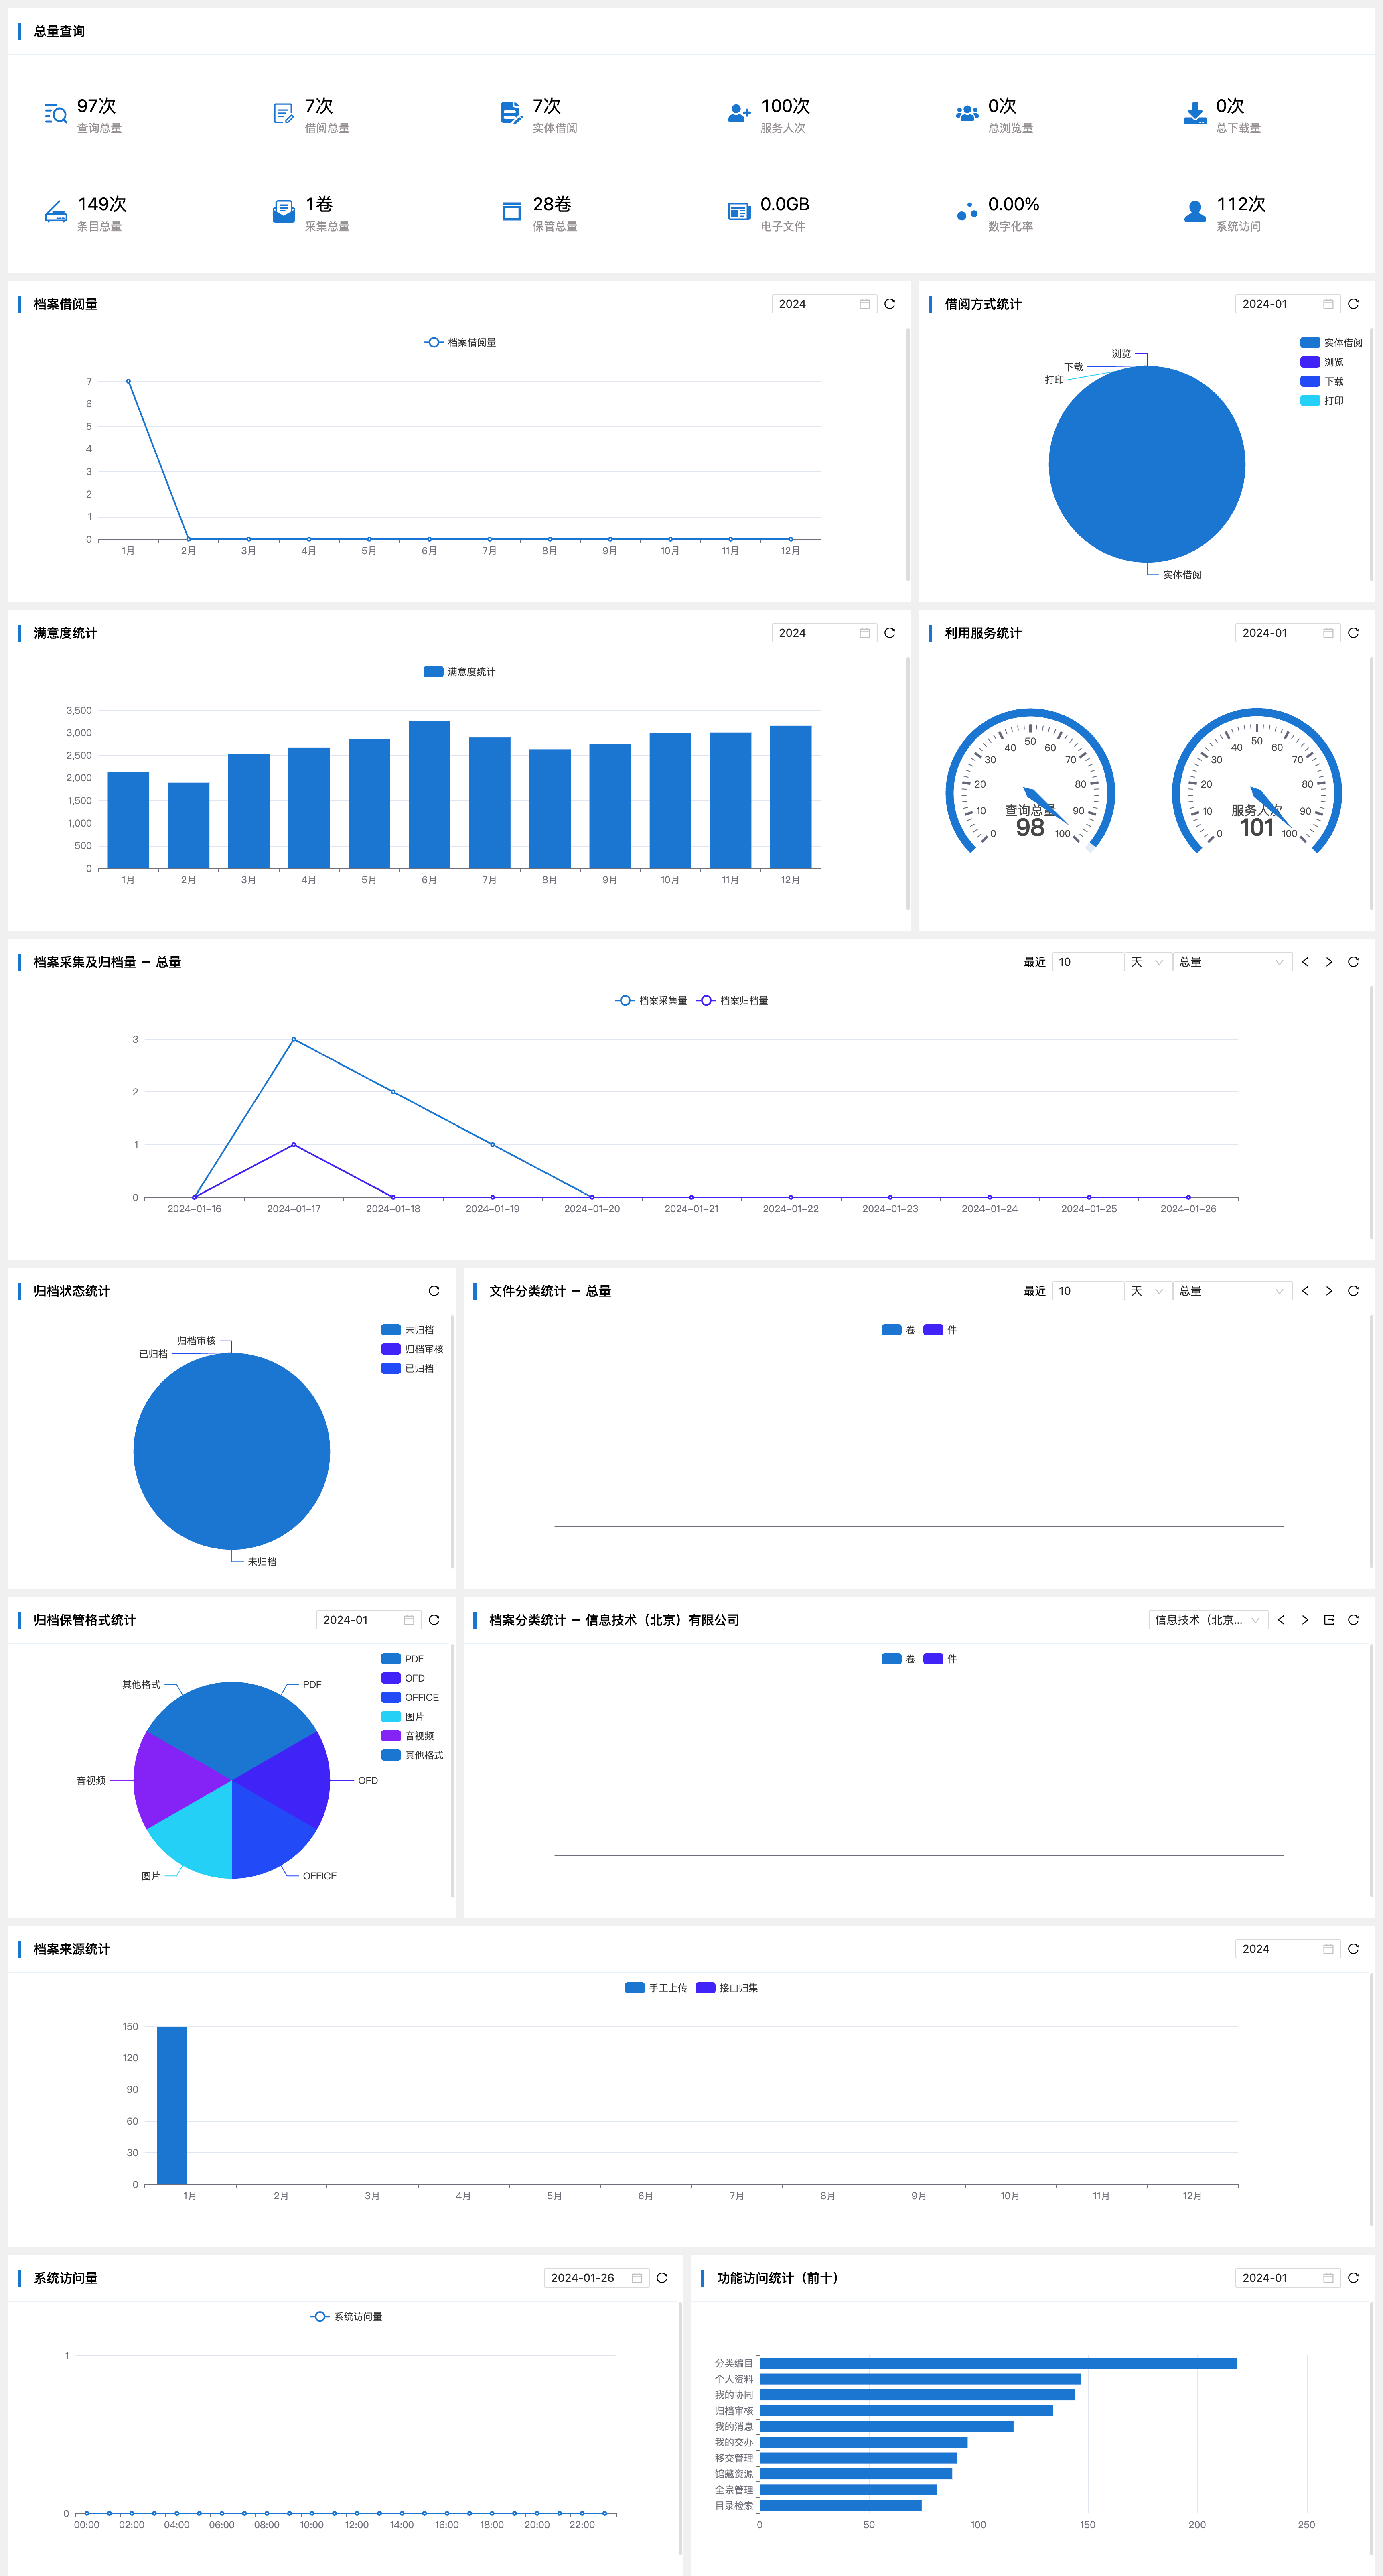1383x2576 pixels.
Task: Open the 2024 year picker for 满意度统计
Action: tap(824, 633)
